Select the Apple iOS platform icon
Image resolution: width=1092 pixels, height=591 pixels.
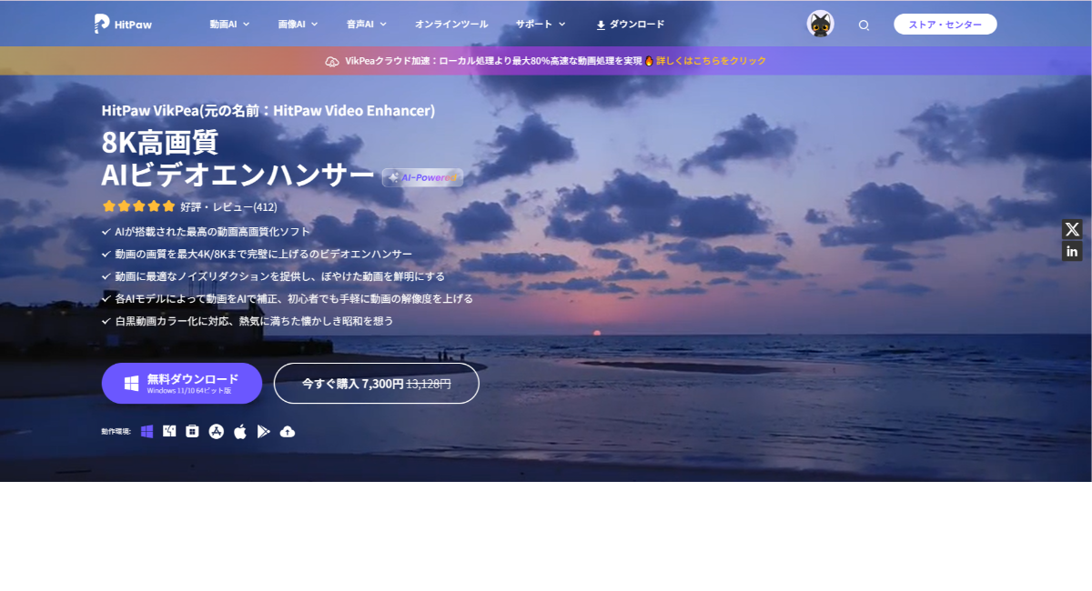tap(240, 431)
